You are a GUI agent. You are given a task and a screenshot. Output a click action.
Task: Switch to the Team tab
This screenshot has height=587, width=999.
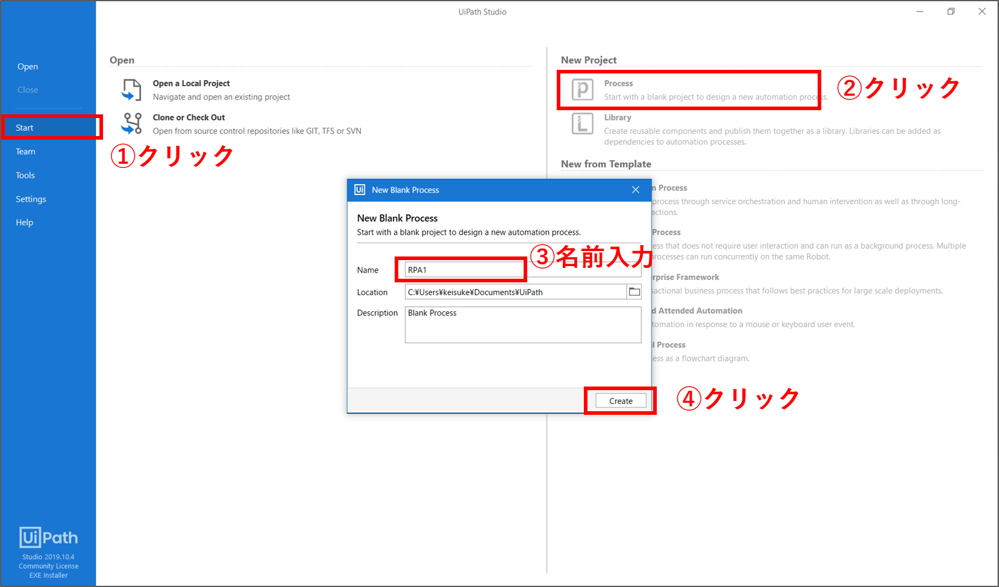[25, 152]
